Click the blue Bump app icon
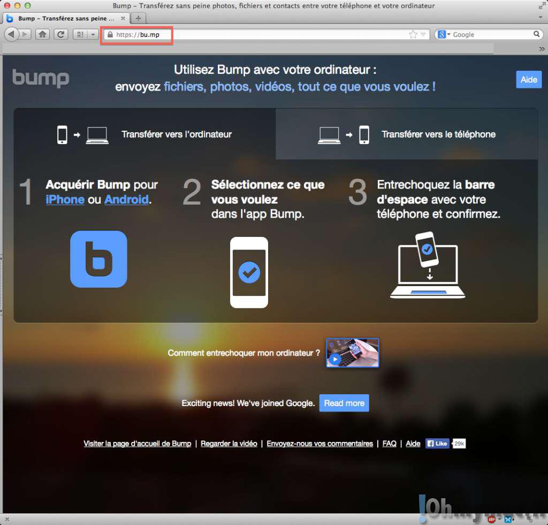 (x=98, y=259)
